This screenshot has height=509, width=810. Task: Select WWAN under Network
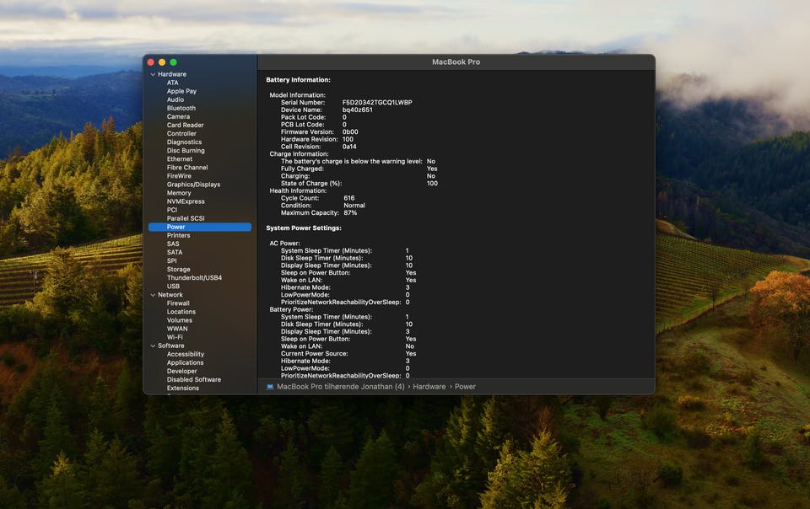tap(176, 329)
